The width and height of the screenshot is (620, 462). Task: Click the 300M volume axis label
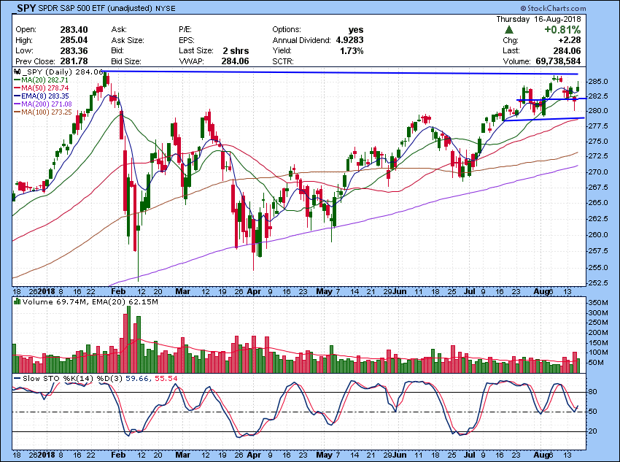[598, 313]
